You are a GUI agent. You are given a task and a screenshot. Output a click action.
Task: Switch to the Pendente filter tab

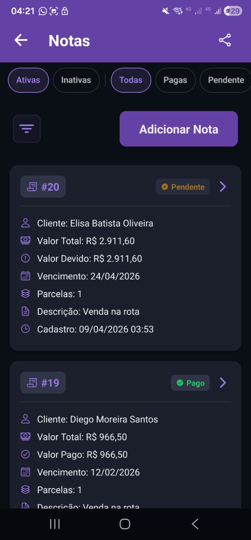[x=226, y=80]
